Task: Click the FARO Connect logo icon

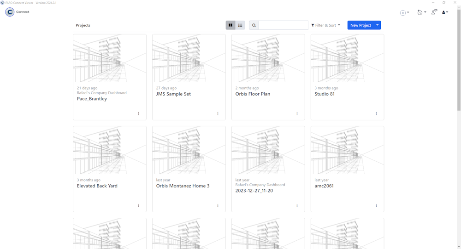Action: [x=10, y=12]
